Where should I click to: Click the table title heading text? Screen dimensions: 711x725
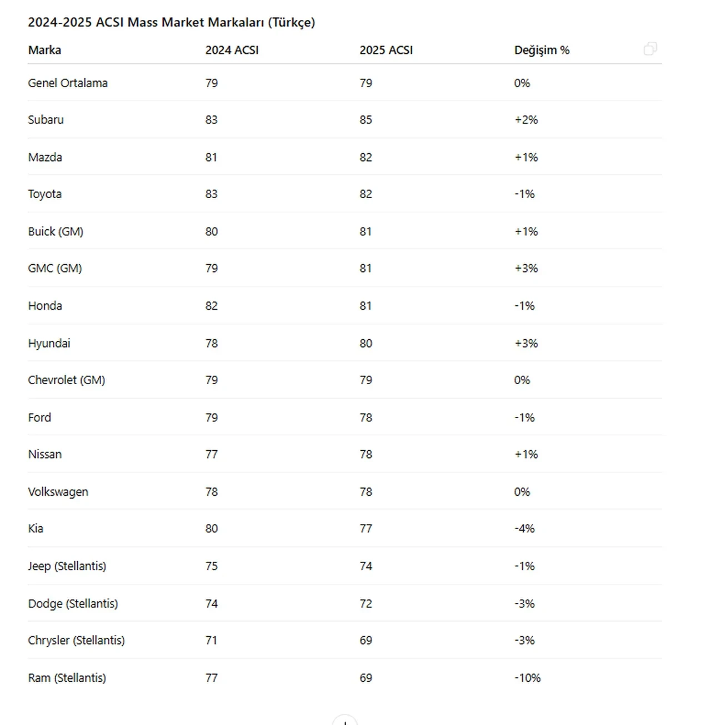pyautogui.click(x=171, y=22)
